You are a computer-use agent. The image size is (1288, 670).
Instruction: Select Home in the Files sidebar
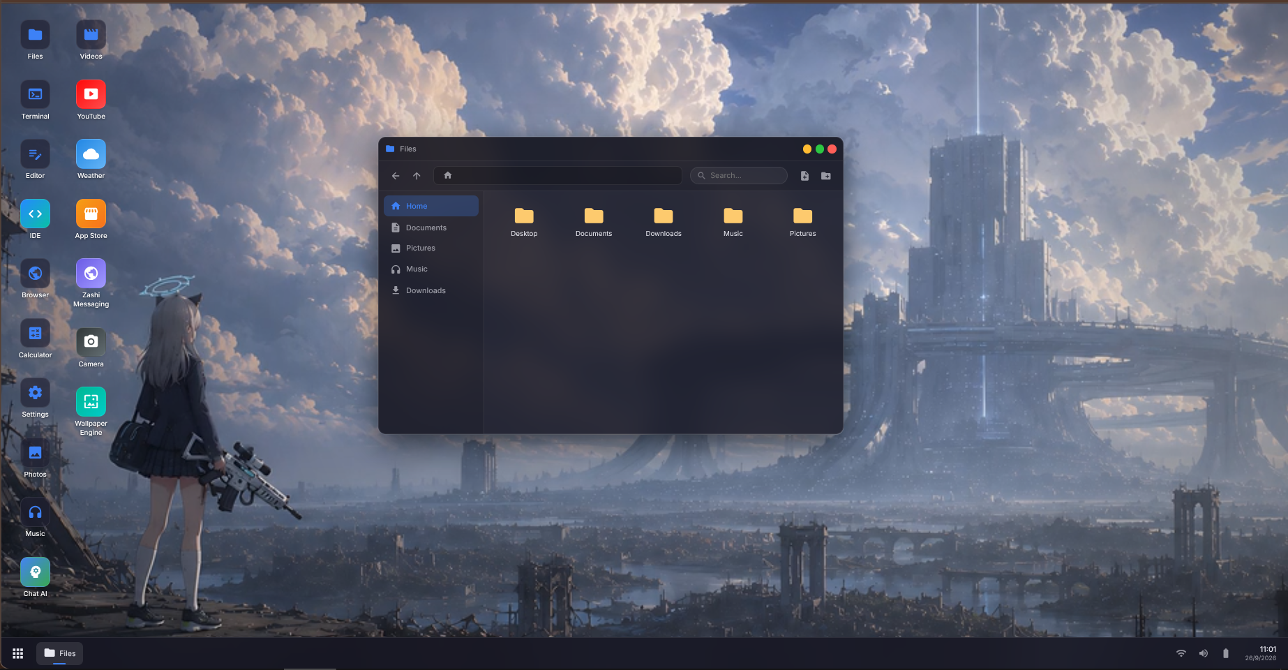pos(431,206)
